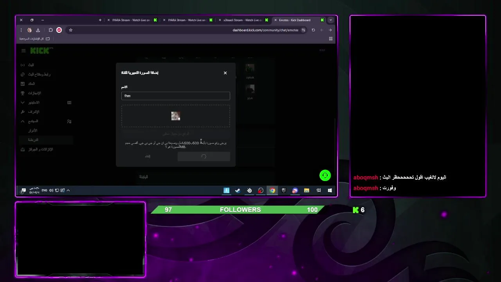Click the people icon beside المجتمع
Image resolution: width=501 pixels, height=282 pixels.
69,121
